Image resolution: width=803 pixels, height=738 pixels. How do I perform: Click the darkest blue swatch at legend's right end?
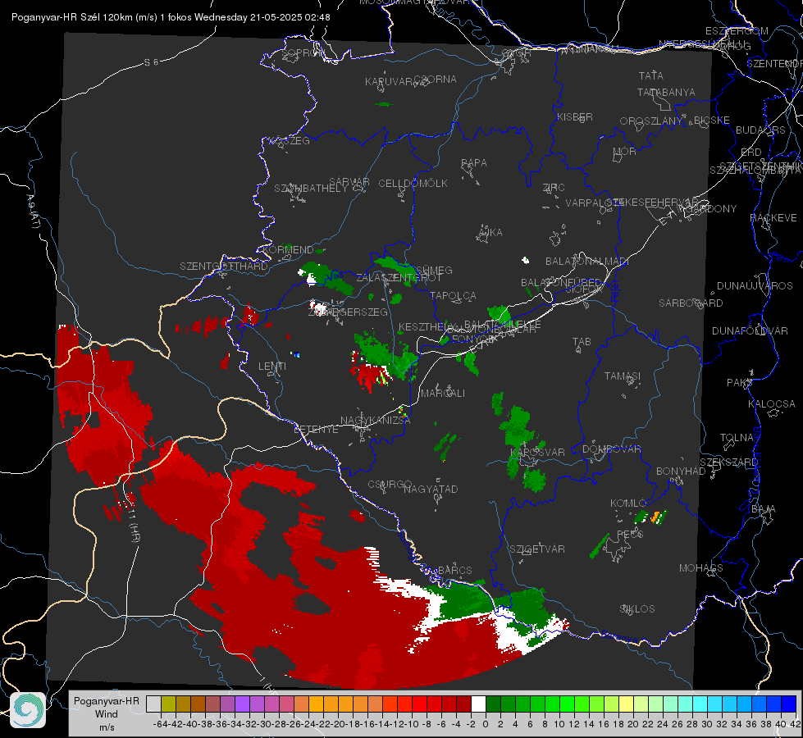[789, 704]
